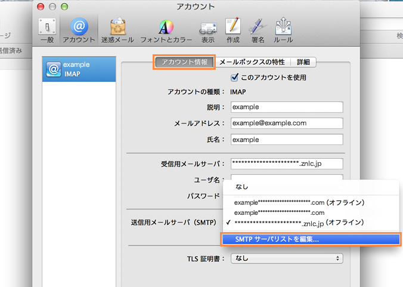Close the アカウント window with the red button

[x=41, y=7]
